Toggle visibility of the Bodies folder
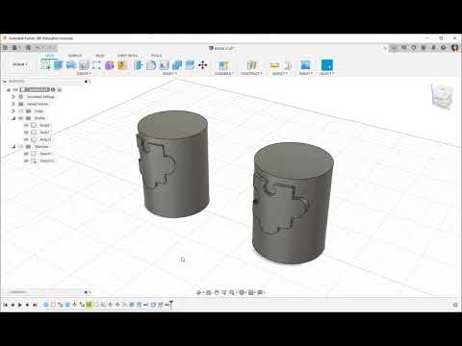This screenshot has width=462, height=346. pyautogui.click(x=21, y=118)
